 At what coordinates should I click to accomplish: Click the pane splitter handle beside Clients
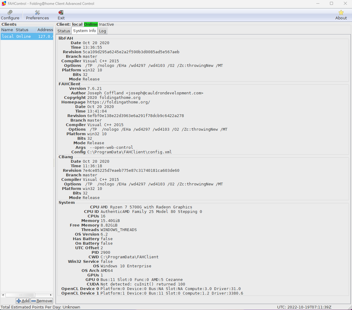tap(54, 163)
